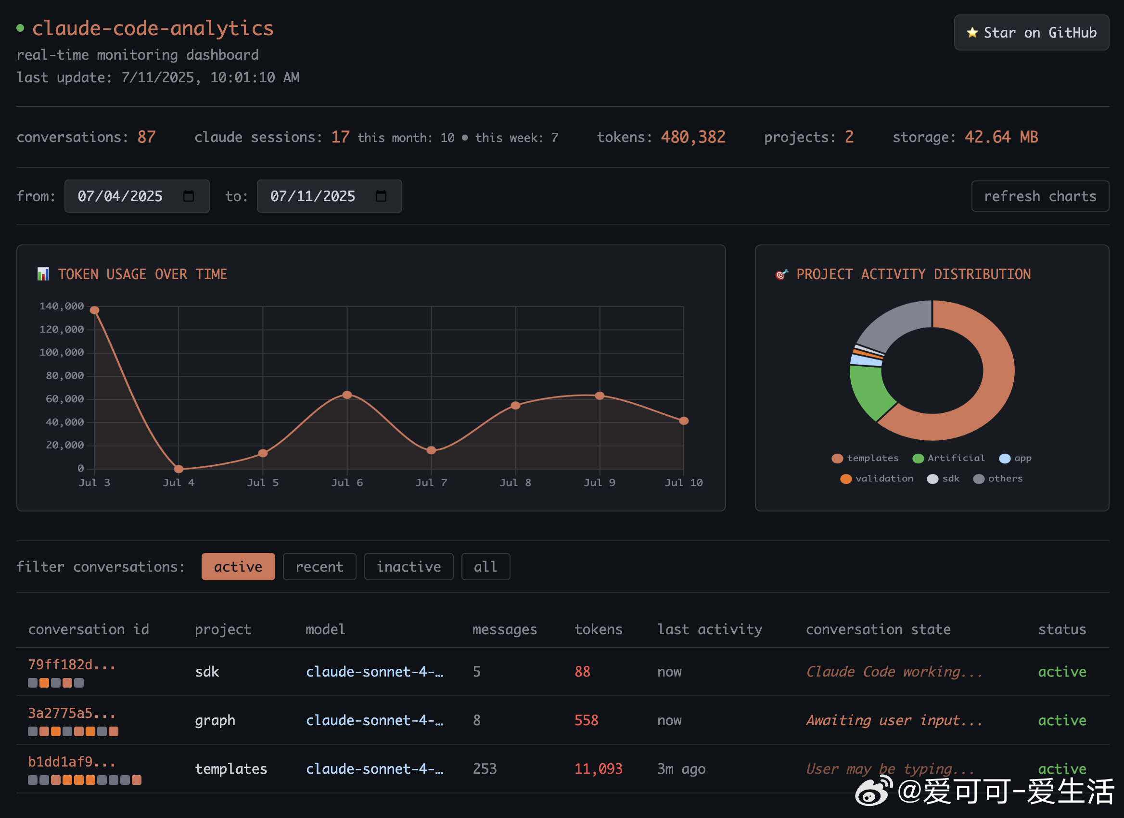Toggle Artificial legend entry in donut chart
This screenshot has height=818, width=1124.
coord(948,458)
